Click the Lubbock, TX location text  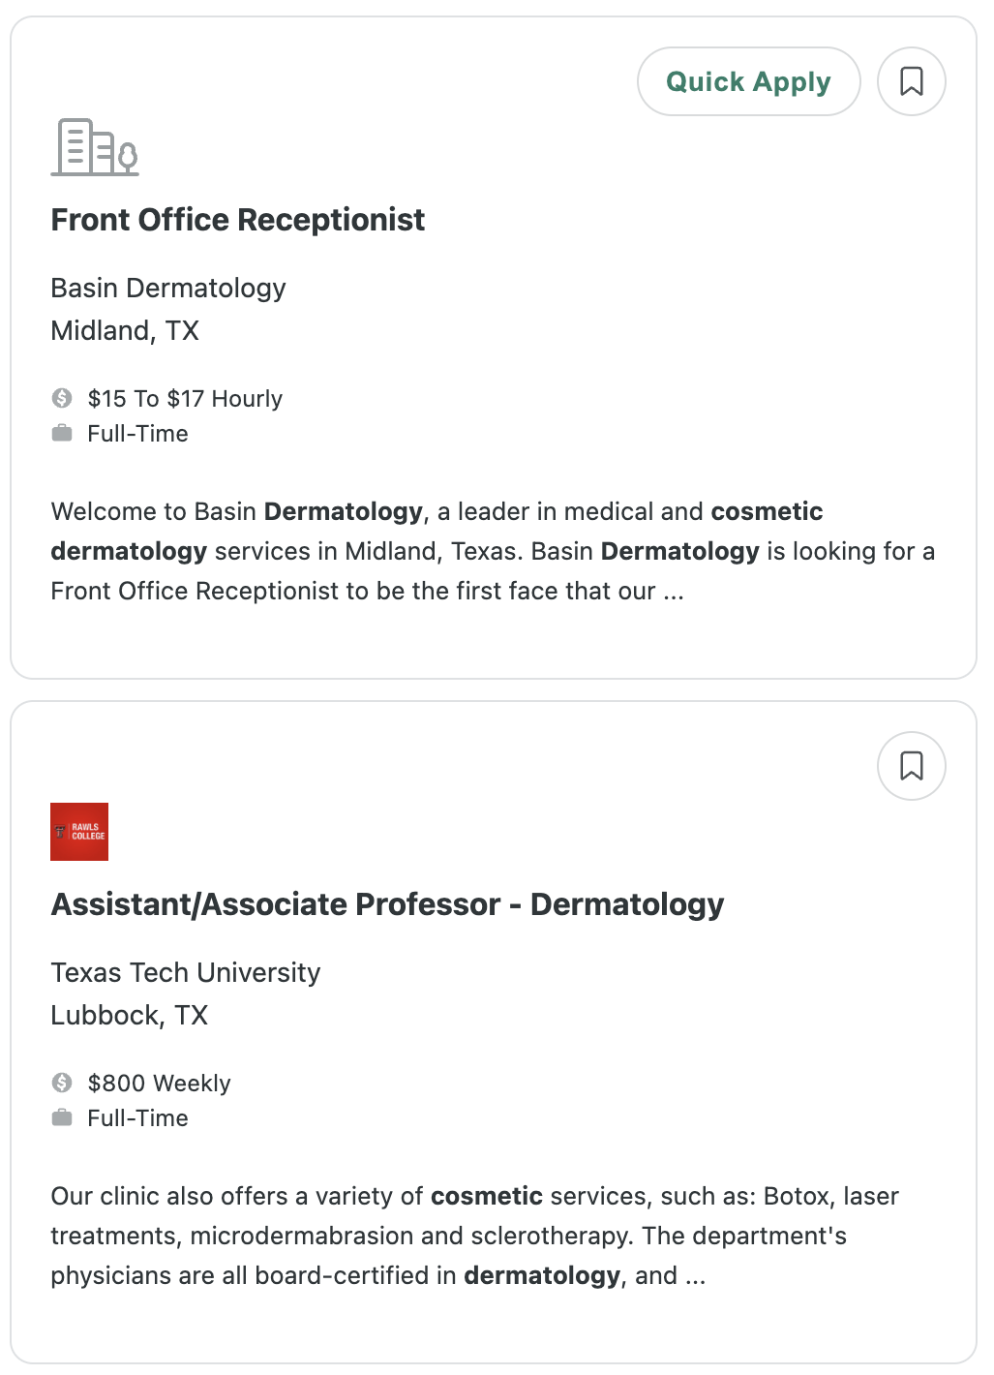coord(130,1016)
